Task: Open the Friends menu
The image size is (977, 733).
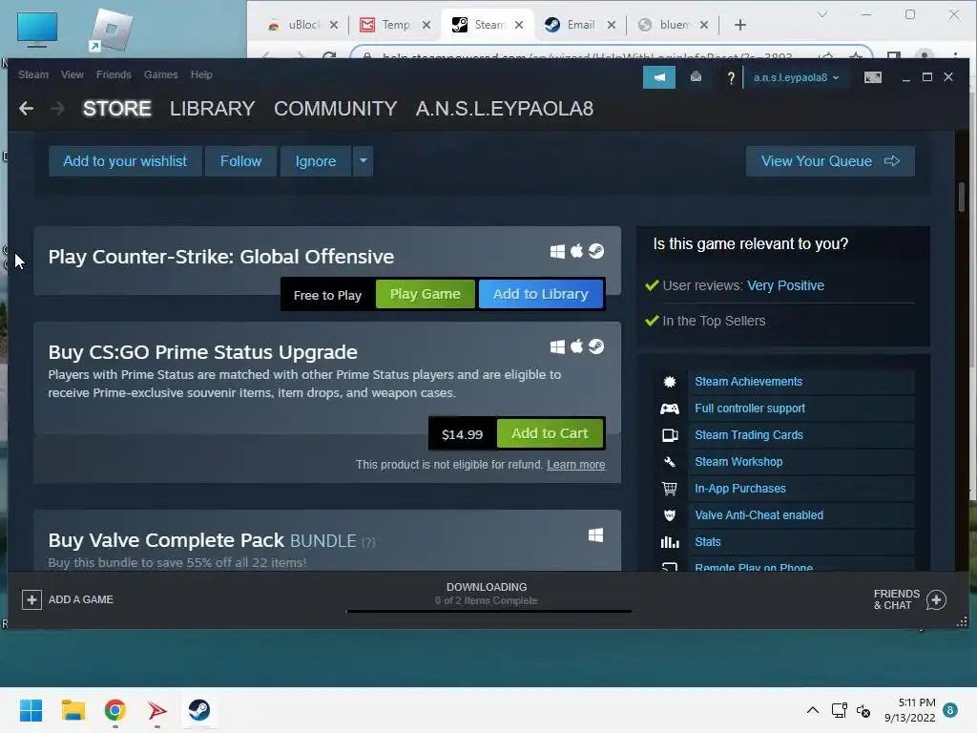Action: 114,74
